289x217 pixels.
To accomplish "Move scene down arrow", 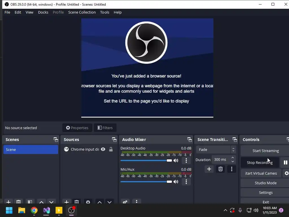I will [x=51, y=202].
